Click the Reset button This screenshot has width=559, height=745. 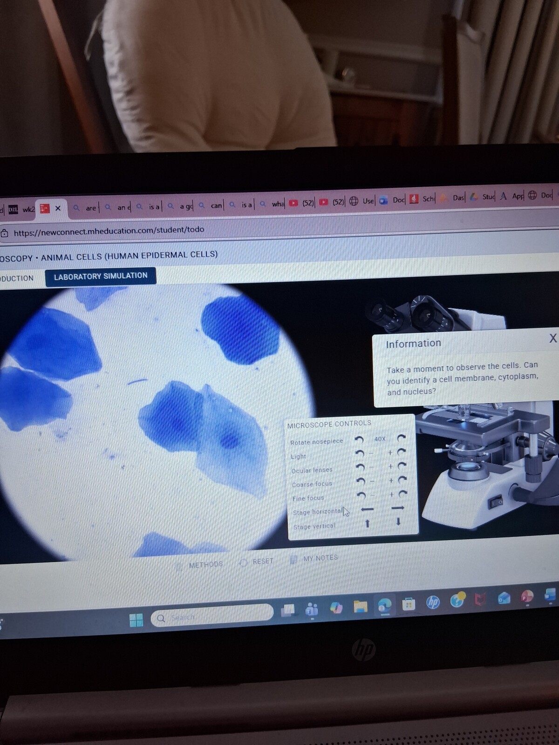pos(257,562)
